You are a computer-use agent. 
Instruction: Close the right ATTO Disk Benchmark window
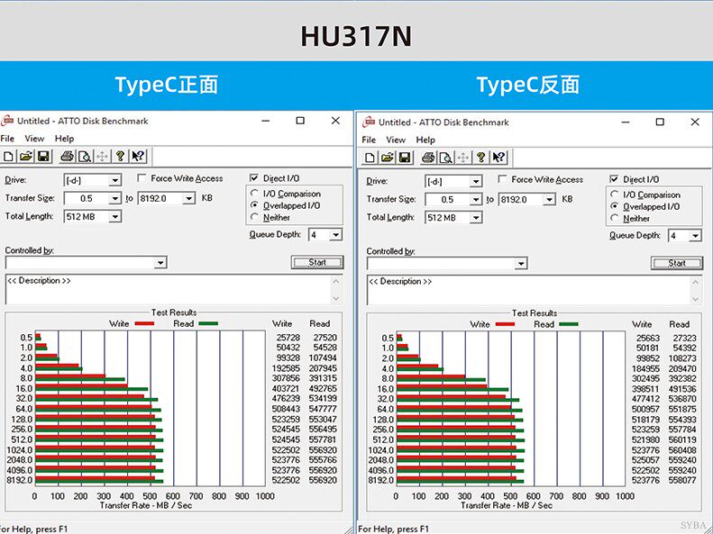695,122
